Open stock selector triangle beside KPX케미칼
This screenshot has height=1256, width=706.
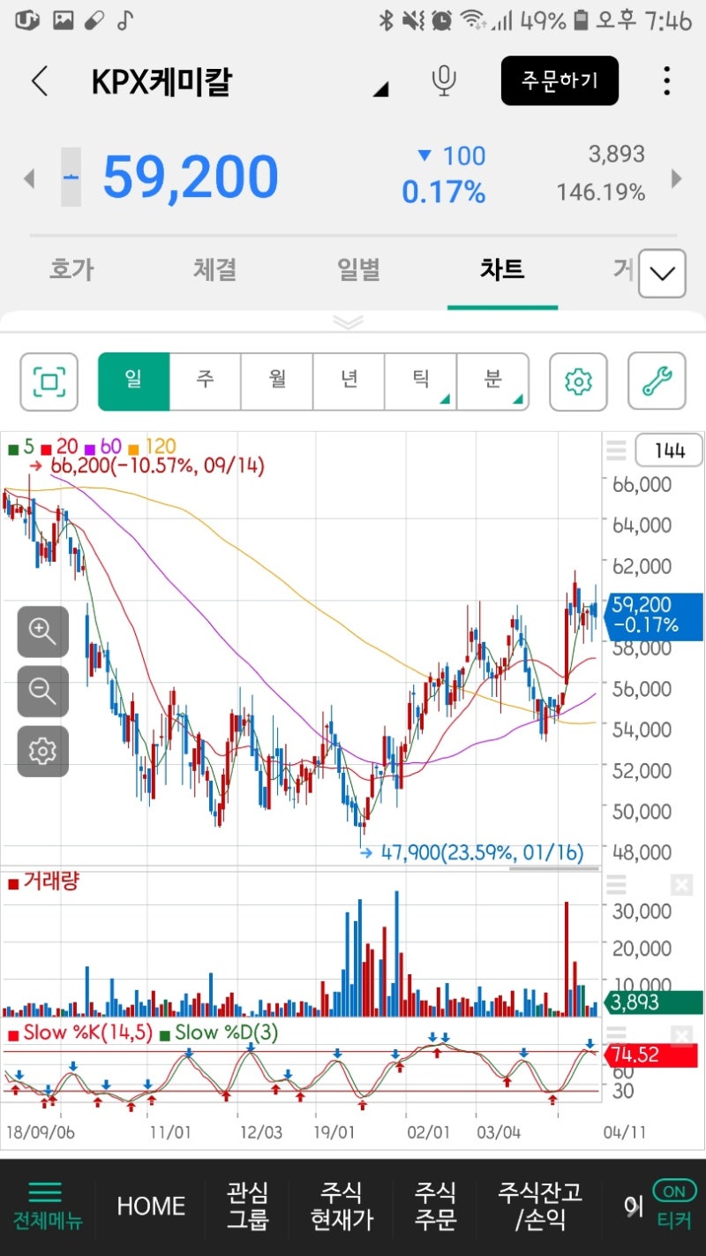point(380,89)
